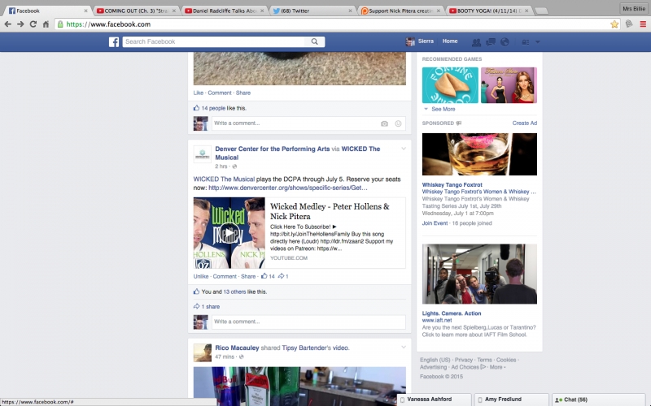Image resolution: width=651 pixels, height=406 pixels.
Task: Click the comment box under the Wicked post
Action: [x=308, y=322]
